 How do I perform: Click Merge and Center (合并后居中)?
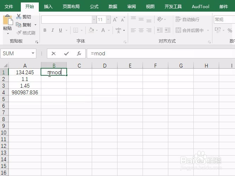(x=189, y=30)
